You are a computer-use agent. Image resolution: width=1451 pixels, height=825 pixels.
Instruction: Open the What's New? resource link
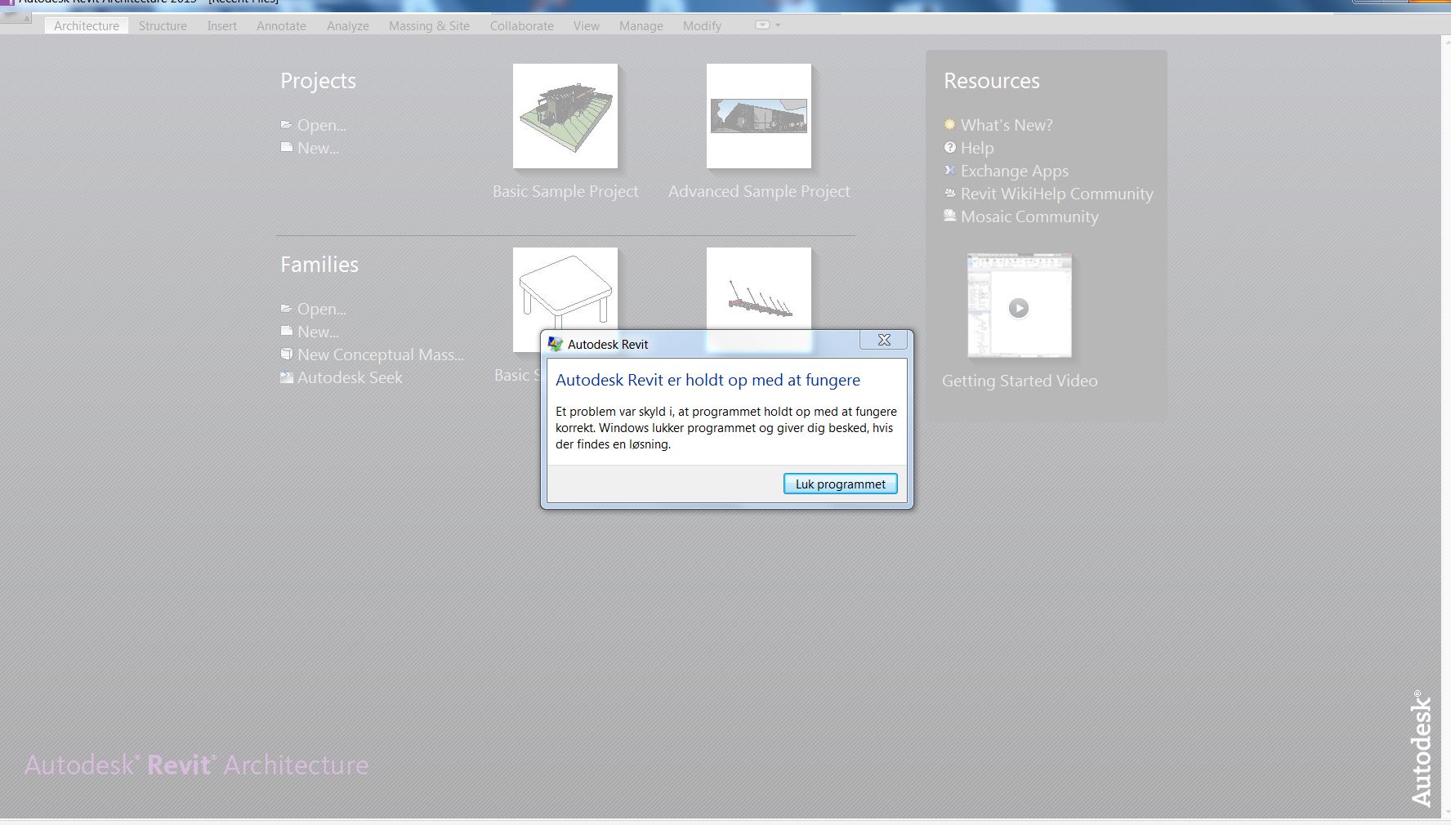(1007, 125)
